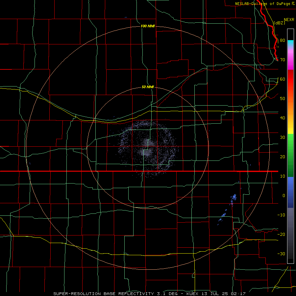Click the 80 value on dBZ scale
Viewport: 296px width, 296px height.
(283, 40)
